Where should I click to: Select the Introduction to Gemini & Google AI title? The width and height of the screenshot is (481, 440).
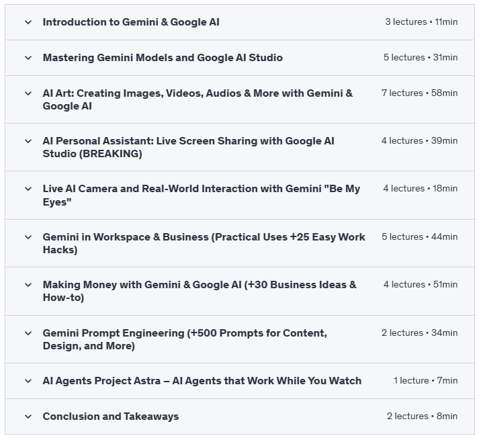131,22
